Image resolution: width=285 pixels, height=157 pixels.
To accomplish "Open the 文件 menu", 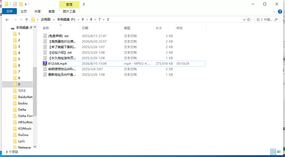I will point(9,11).
